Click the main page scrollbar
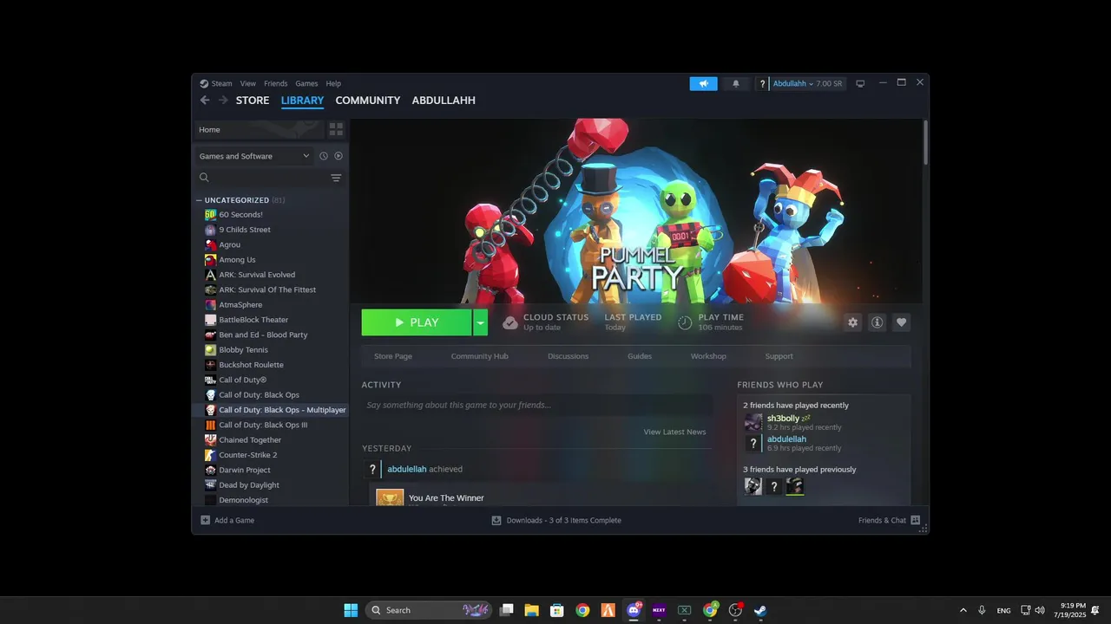Image resolution: width=1111 pixels, height=624 pixels. tap(925, 143)
